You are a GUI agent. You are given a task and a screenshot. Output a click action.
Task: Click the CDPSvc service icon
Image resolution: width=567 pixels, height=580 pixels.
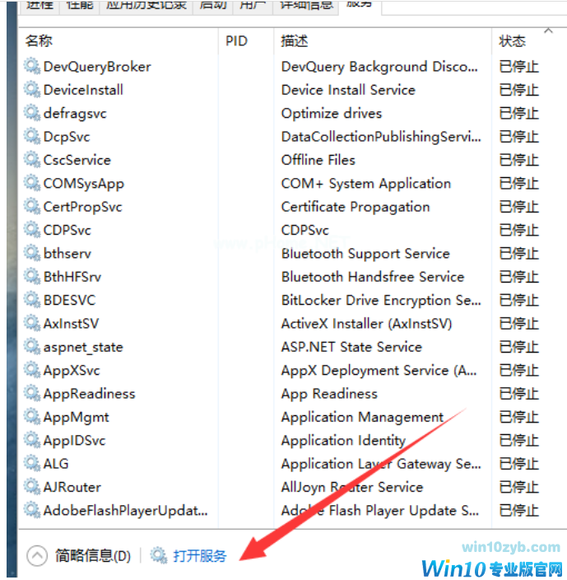[x=32, y=230]
